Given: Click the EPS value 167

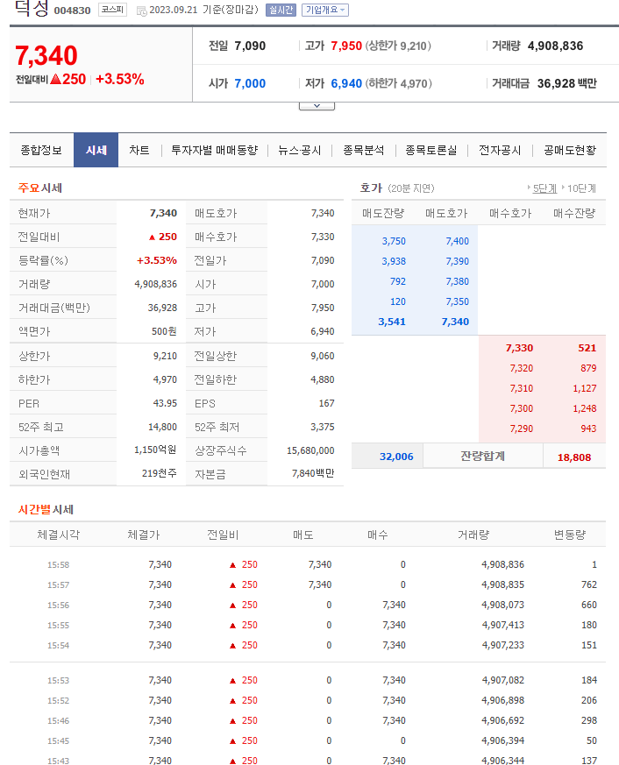Looking at the screenshot, I should (326, 403).
